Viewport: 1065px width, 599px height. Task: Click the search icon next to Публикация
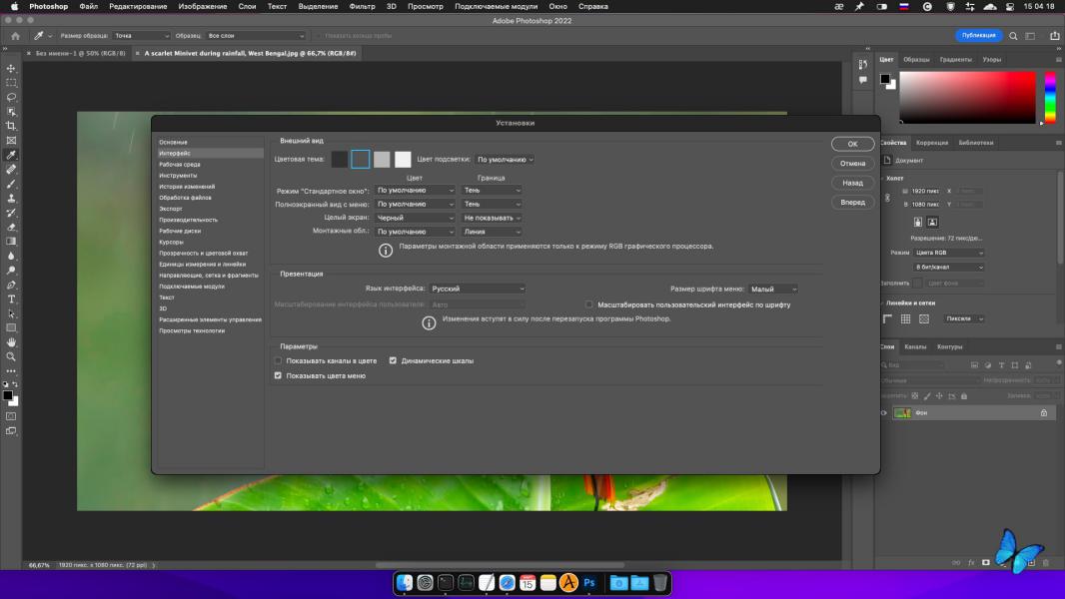1015,36
